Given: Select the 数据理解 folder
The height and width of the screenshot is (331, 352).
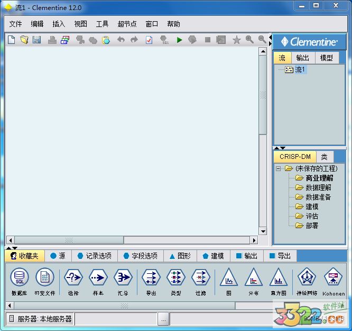Looking at the screenshot, I should coord(313,187).
